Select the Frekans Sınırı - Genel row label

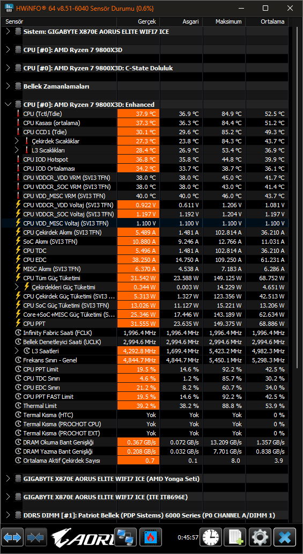pyautogui.click(x=50, y=360)
